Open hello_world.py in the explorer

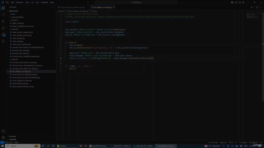tap(18, 23)
